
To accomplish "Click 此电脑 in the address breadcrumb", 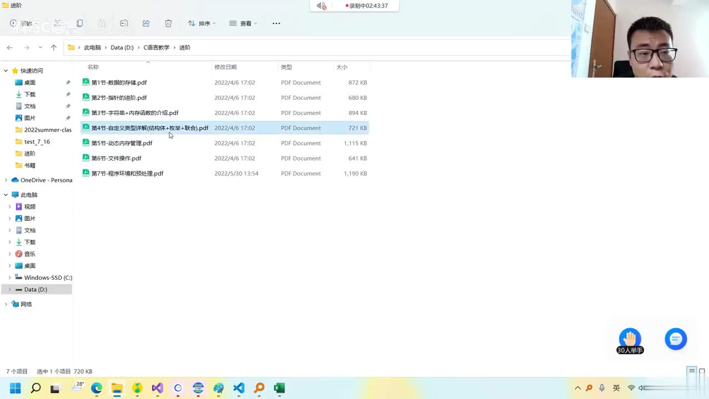I will tap(93, 48).
